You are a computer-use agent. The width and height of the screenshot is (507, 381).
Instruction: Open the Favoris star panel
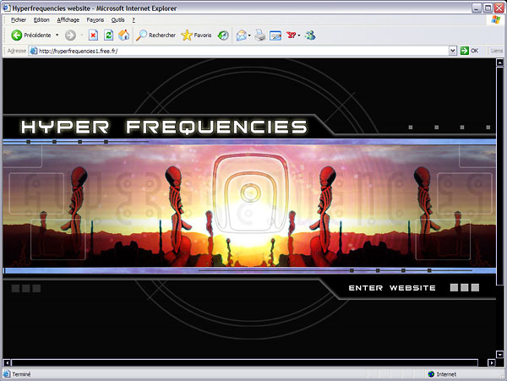(x=196, y=35)
